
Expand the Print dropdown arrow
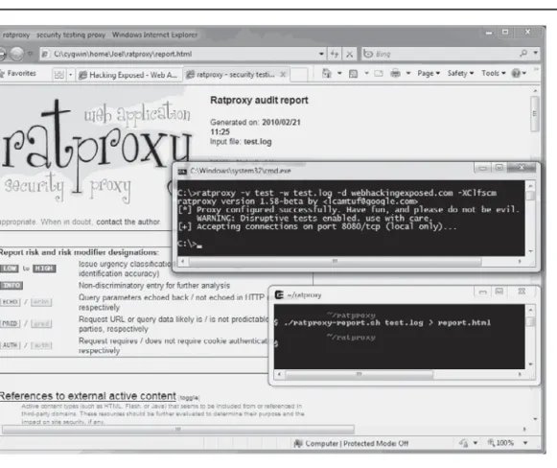pyautogui.click(x=408, y=74)
